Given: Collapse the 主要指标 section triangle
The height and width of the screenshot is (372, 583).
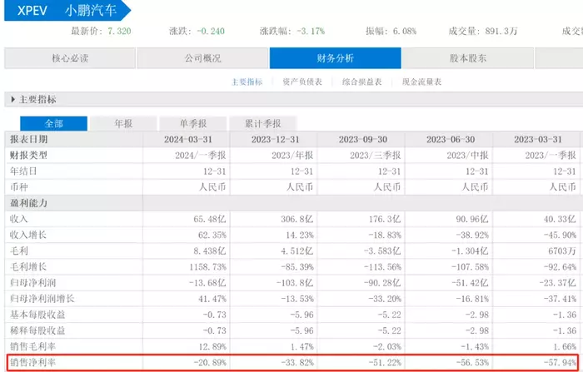Looking at the screenshot, I should tap(13, 100).
